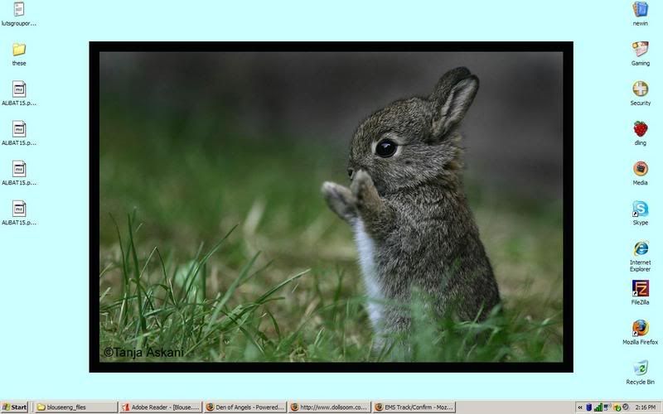Open the Media desktop icon
Viewport: 663px width, 414px height.
(640, 169)
